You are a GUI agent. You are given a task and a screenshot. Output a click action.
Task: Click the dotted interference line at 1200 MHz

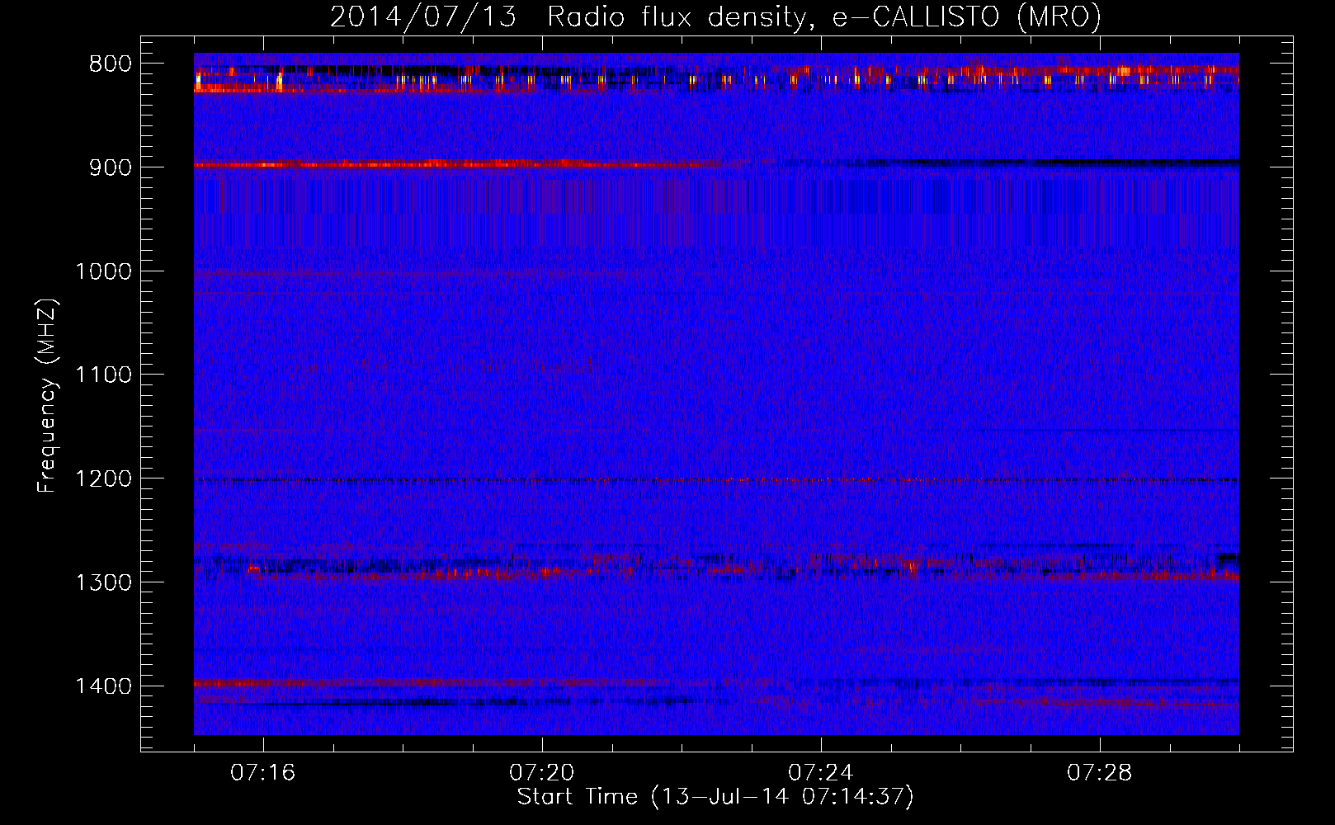[x=716, y=480]
